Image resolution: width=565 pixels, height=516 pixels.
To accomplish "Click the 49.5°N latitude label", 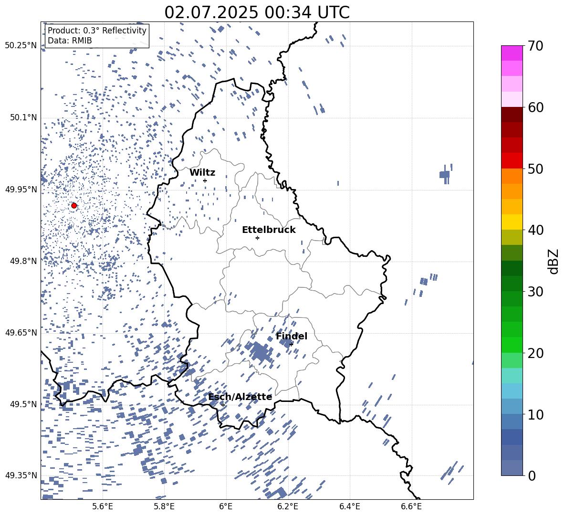I will (x=23, y=404).
